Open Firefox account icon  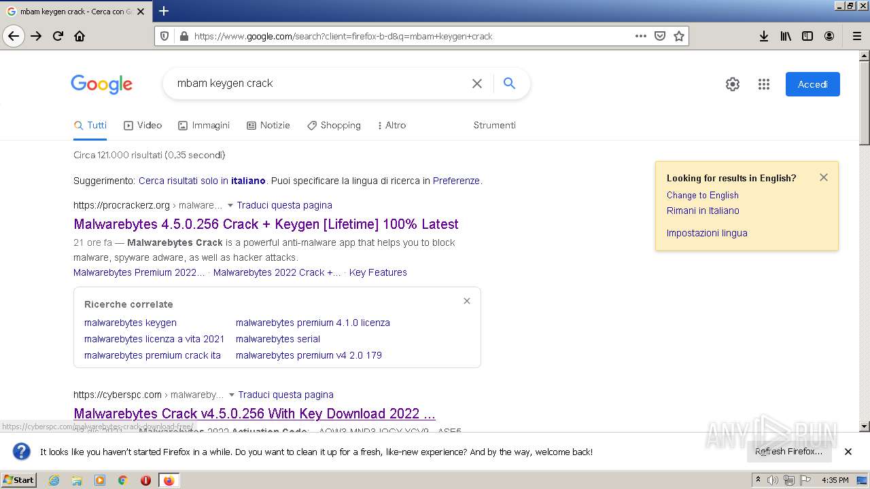coord(829,36)
